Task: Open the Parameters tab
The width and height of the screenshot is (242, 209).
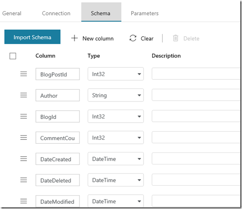Action: click(x=145, y=13)
